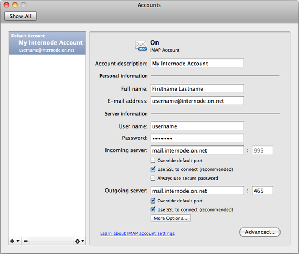Click the User name input field
299x254 pixels.
tap(197, 126)
